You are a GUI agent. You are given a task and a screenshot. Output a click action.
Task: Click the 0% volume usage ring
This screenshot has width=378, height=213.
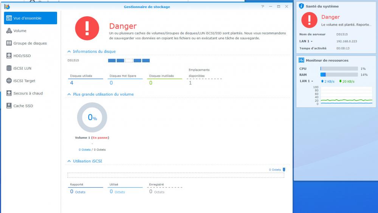tap(92, 117)
